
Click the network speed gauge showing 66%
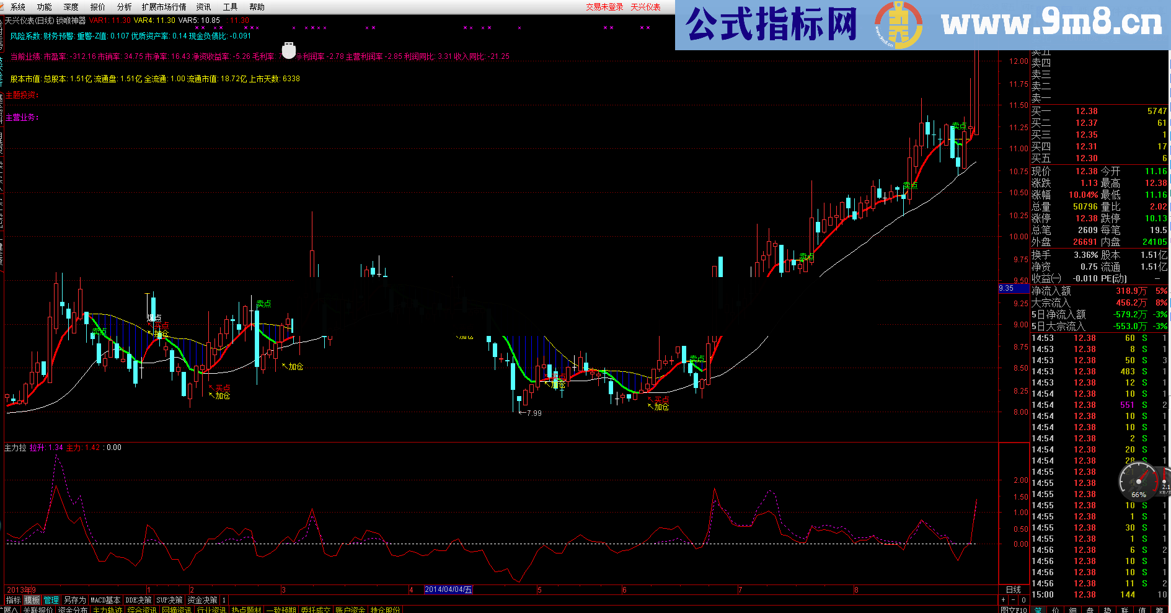point(1139,482)
